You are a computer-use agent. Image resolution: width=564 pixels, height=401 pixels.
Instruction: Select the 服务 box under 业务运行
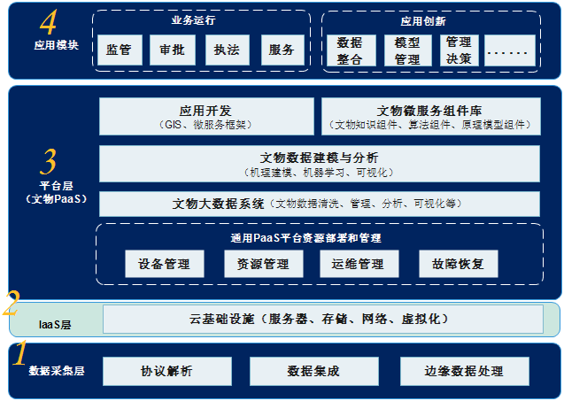click(x=282, y=50)
